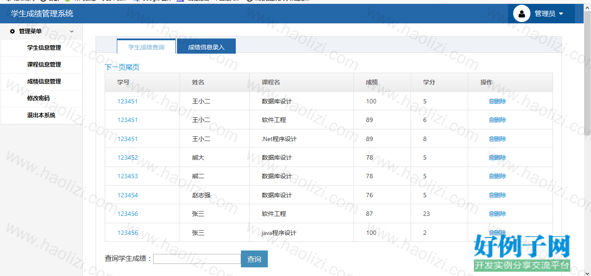Delete 熊二's 数据库设计 record
Screen dimensions: 591x276
(x=498, y=176)
